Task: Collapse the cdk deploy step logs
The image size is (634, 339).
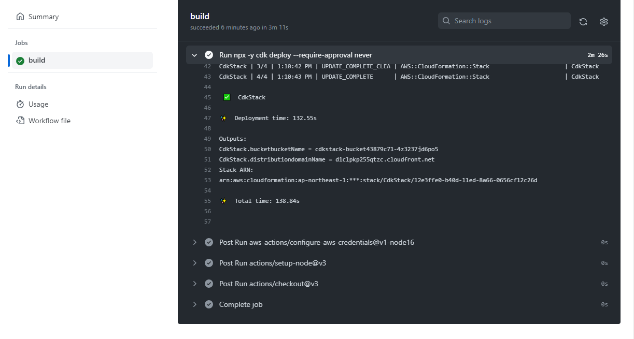Action: coord(194,55)
